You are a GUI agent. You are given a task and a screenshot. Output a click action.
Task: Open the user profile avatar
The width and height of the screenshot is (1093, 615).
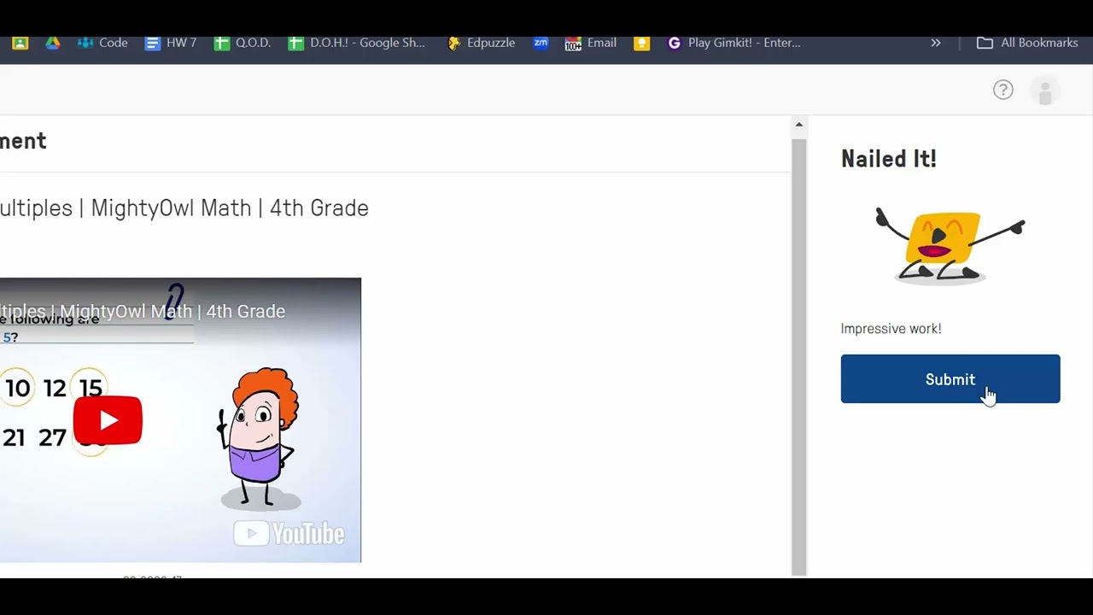click(x=1045, y=91)
